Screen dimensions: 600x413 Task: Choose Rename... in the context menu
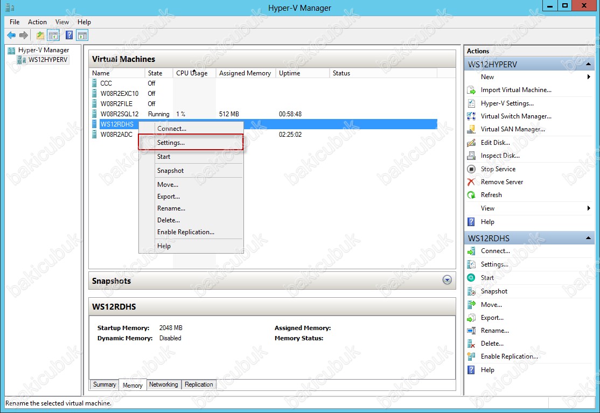point(191,208)
